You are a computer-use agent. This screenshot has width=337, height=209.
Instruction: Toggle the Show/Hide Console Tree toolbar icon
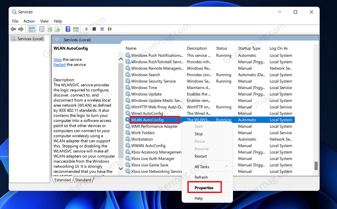[x=32, y=29]
